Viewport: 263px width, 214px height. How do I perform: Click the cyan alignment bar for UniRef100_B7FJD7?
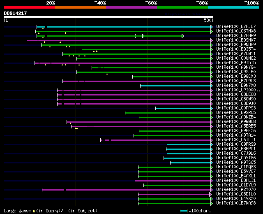[x=125, y=27]
